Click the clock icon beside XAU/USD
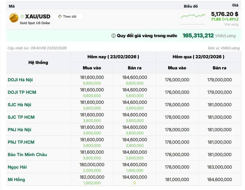Image resolution: width=245 pixels, height=190 pixels. [22, 17]
